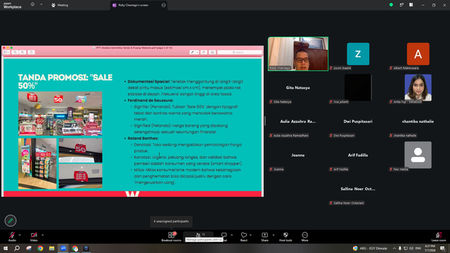This screenshot has height=253, width=450.
Task: Click zoom-in magnifier in shared Preview toolbar
Action: 22,52
